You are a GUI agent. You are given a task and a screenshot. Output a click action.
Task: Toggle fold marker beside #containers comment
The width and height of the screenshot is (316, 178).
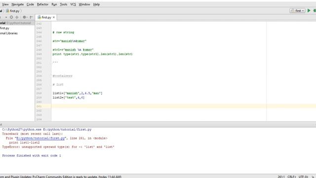[x=51, y=76]
